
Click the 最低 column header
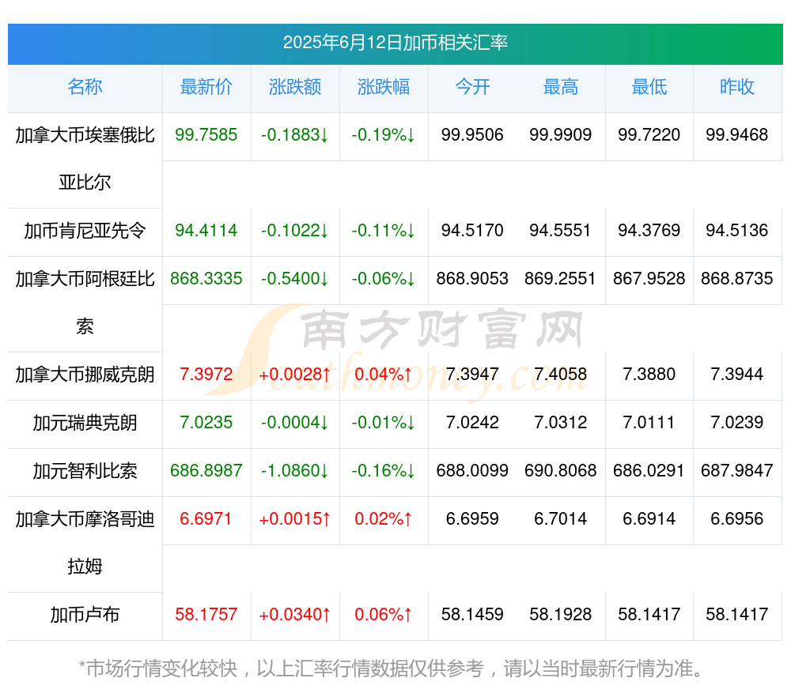pos(649,87)
